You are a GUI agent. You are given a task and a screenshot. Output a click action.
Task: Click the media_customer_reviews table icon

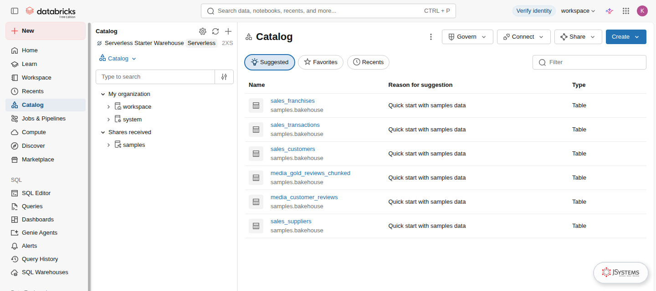pyautogui.click(x=256, y=202)
